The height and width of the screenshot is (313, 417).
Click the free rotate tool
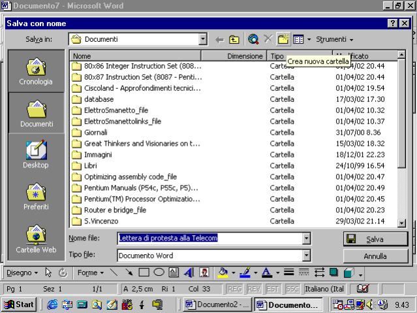tap(63, 272)
